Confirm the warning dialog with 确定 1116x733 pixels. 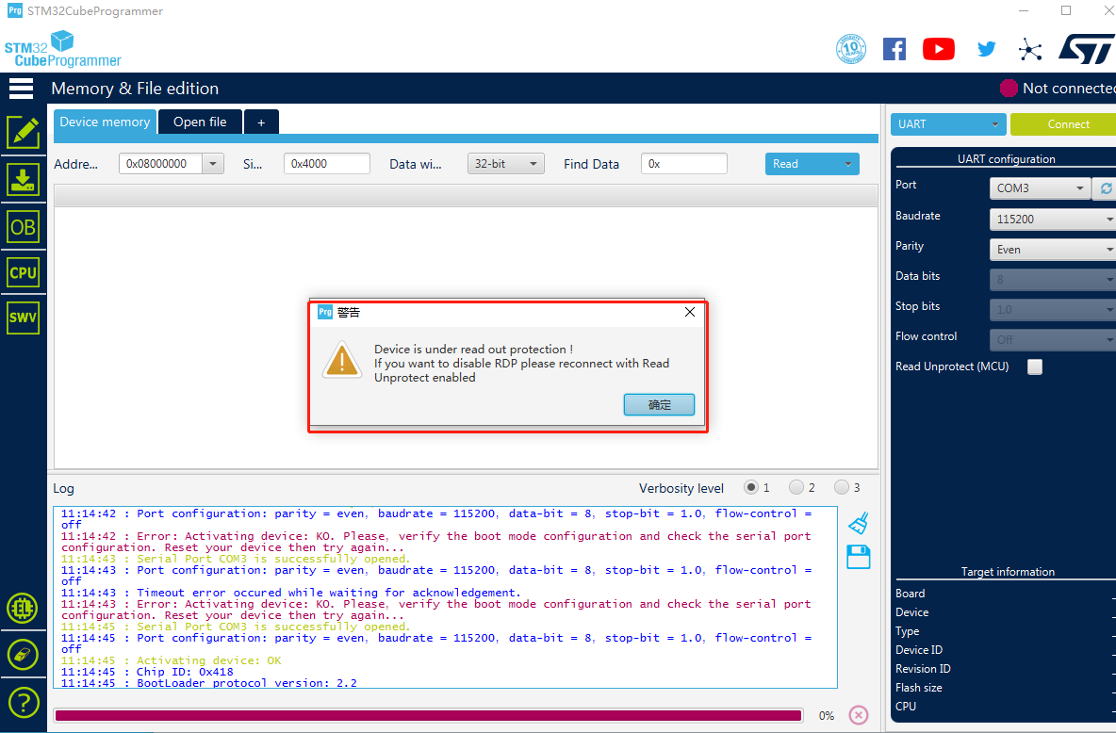[659, 405]
